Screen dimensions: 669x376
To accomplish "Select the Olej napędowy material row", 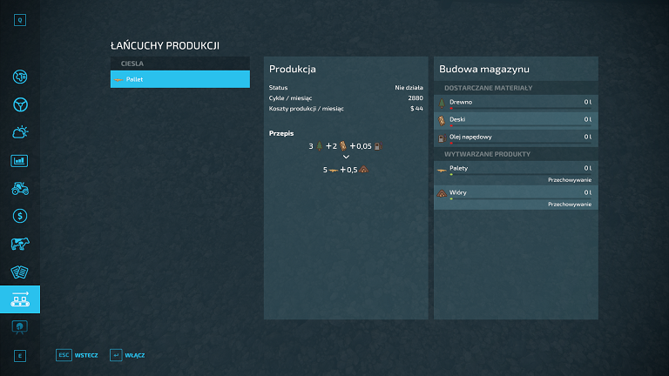I will tap(515, 137).
